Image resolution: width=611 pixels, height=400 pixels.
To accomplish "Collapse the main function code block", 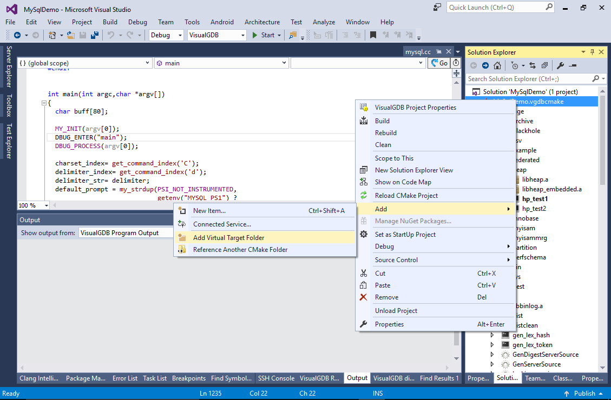I will point(44,103).
